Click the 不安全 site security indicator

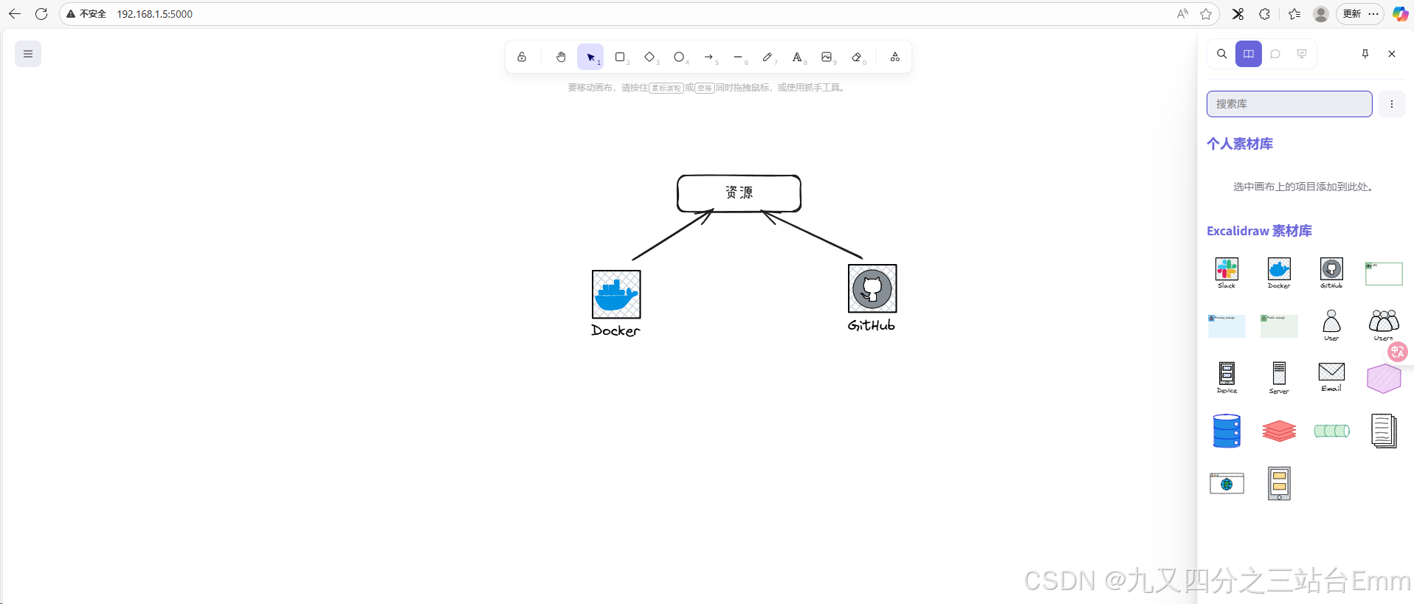pyautogui.click(x=86, y=14)
